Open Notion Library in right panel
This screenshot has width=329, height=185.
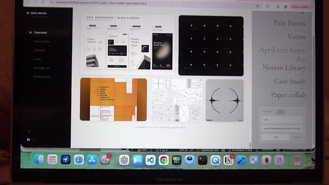pyautogui.click(x=284, y=67)
